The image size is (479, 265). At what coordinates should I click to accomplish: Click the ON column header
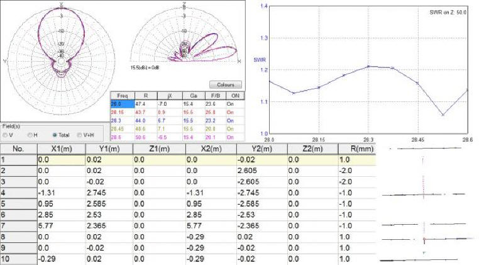235,96
